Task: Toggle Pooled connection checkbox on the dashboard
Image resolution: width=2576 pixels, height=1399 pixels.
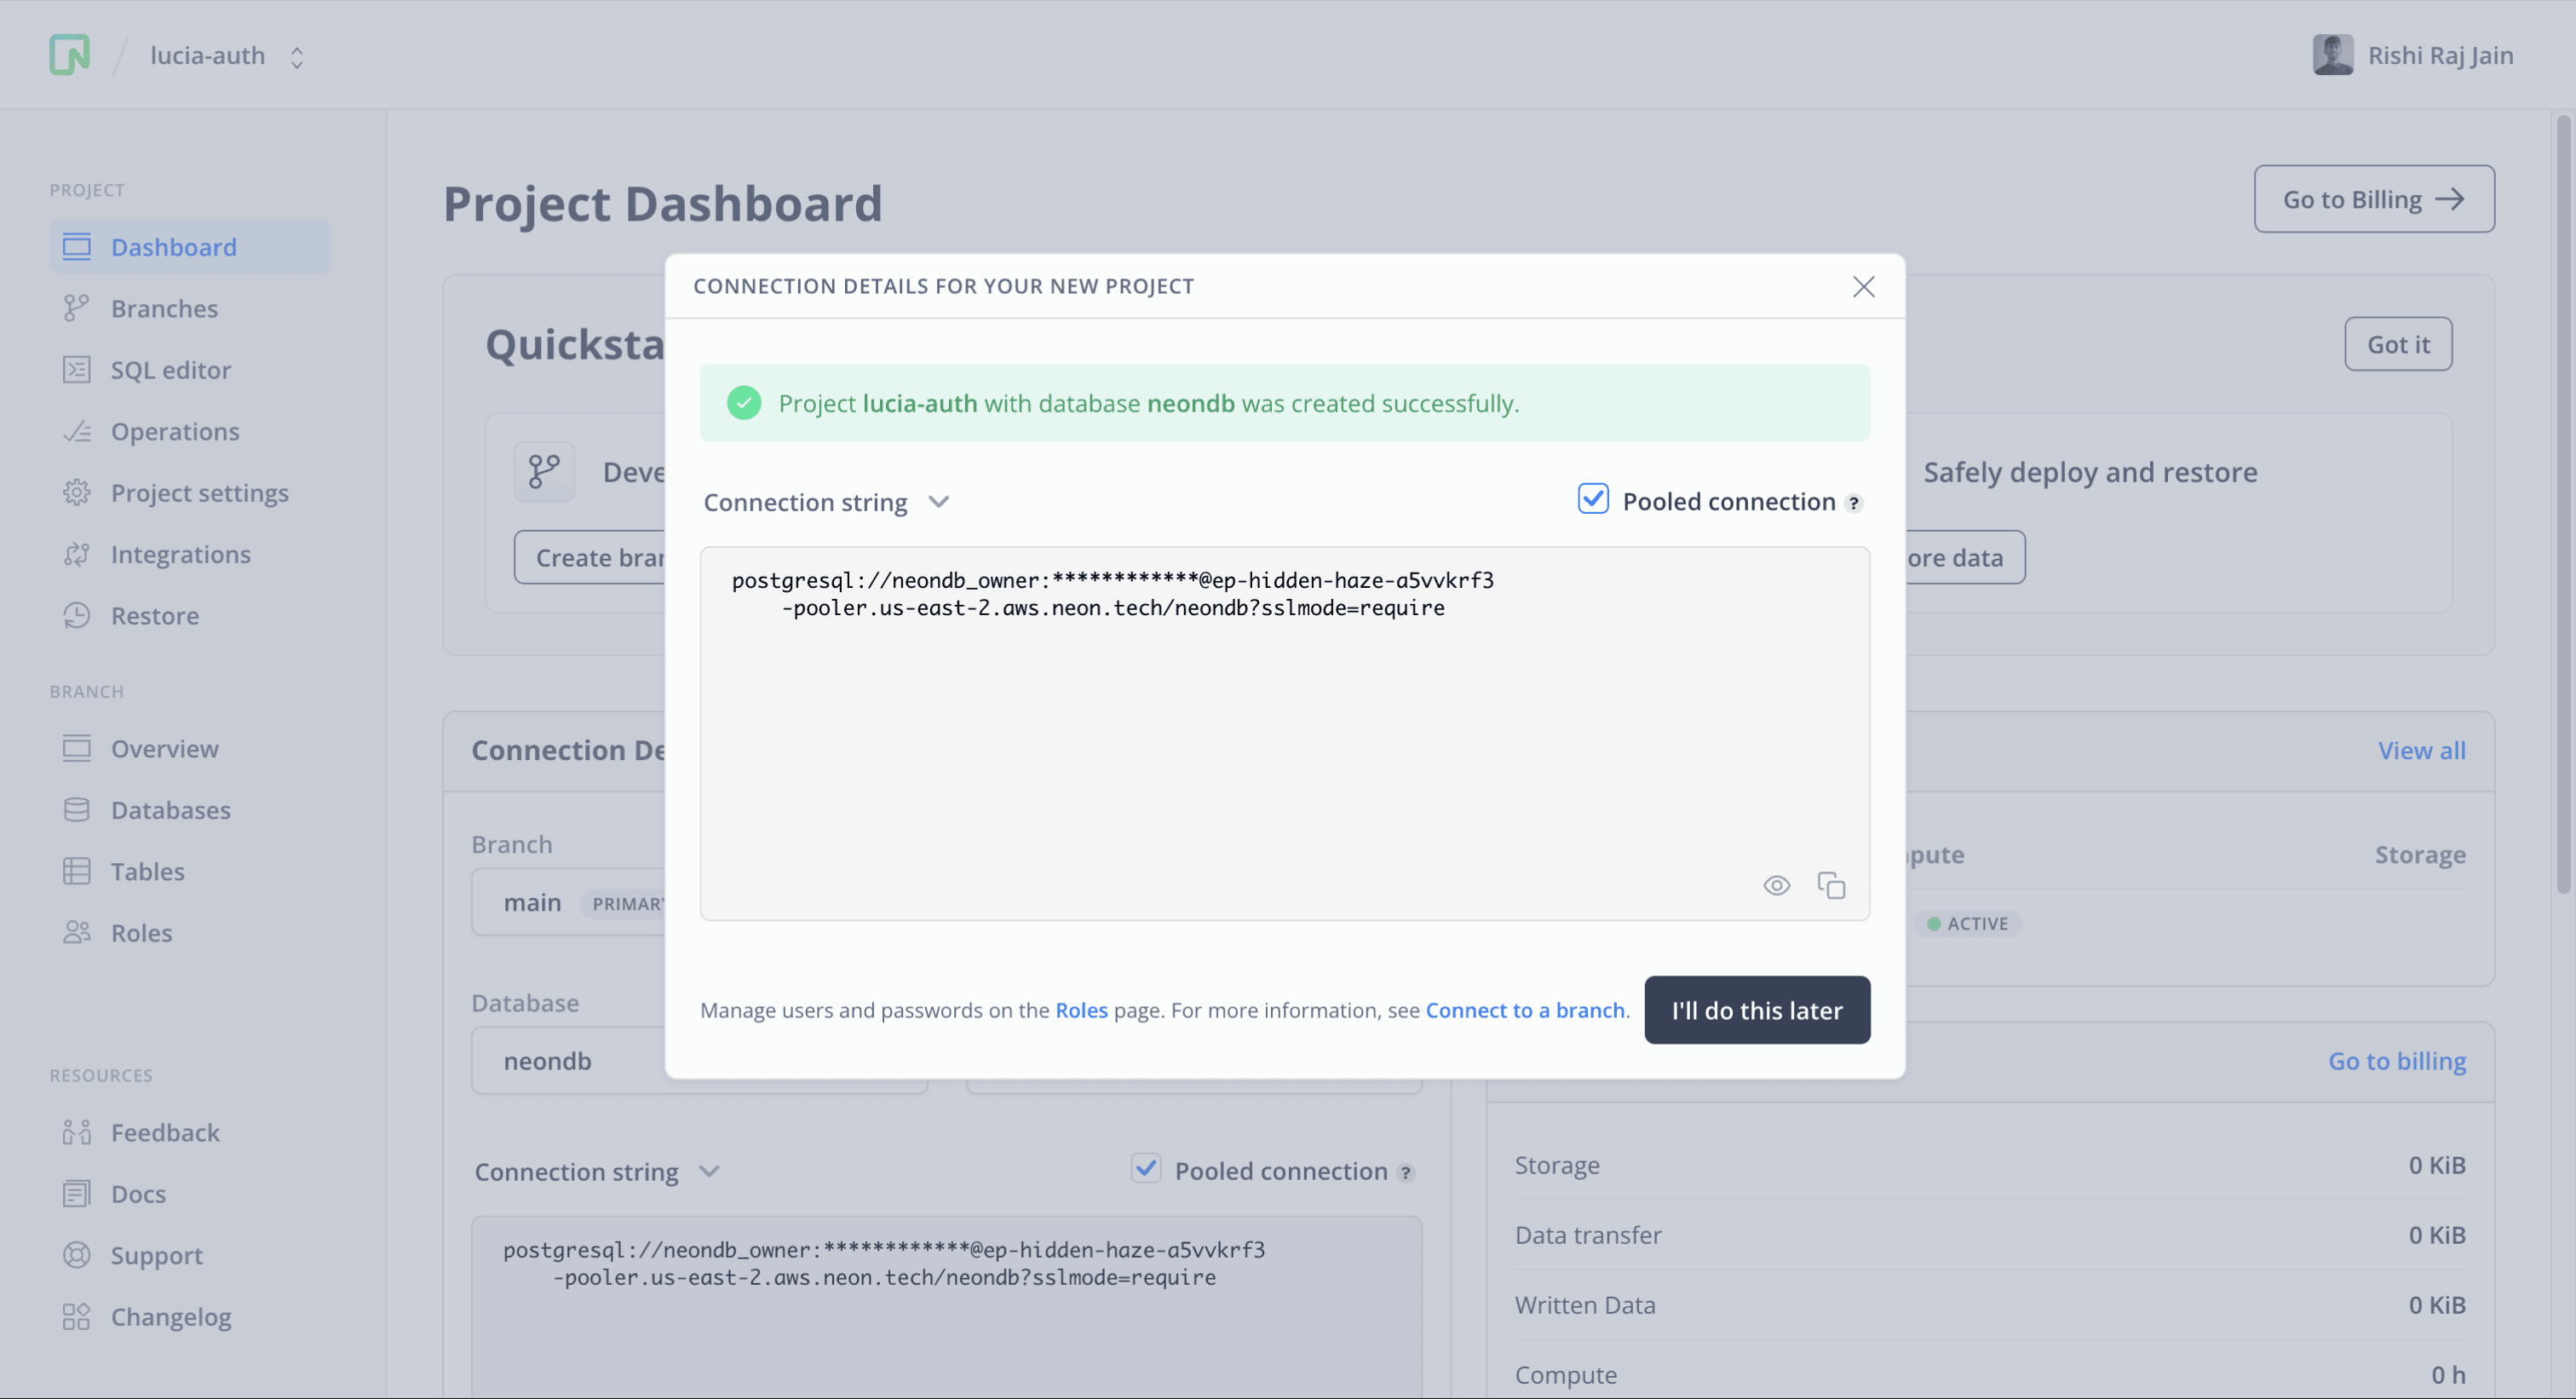Action: coord(1146,1168)
